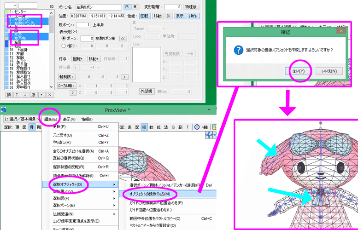Open the 編集(E) menu
This screenshot has height=230, width=358.
pyautogui.click(x=51, y=119)
